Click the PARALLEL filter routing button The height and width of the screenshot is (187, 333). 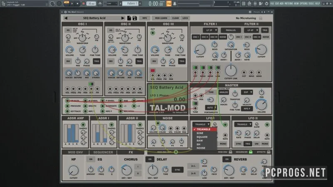click(231, 30)
